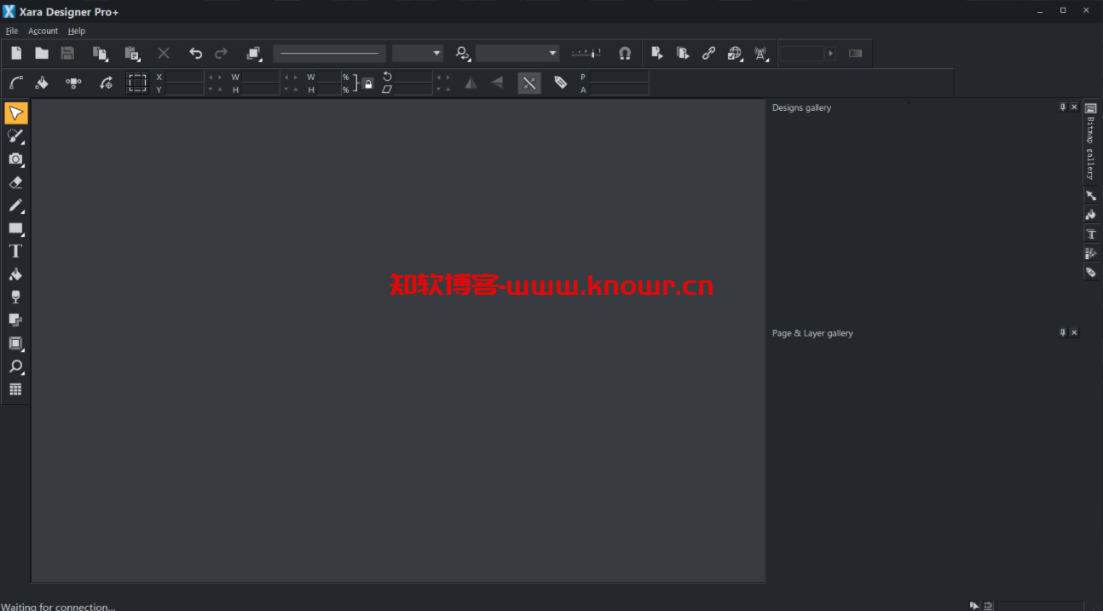Open the website globe icon options
The image size is (1103, 611).
tap(735, 53)
